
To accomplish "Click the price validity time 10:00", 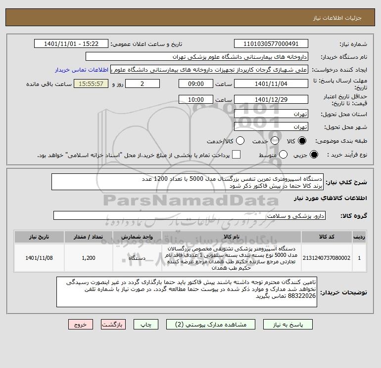I will [196, 99].
